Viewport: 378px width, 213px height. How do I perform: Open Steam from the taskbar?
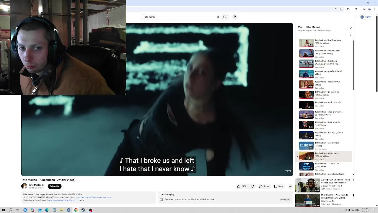point(83,210)
